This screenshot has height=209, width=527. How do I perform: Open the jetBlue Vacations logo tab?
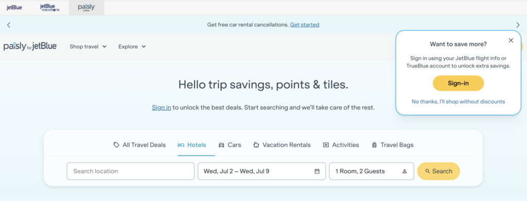(x=50, y=7)
